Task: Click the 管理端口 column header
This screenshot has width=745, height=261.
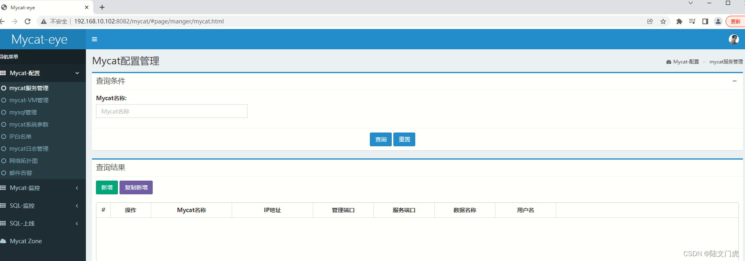Action: [x=344, y=210]
